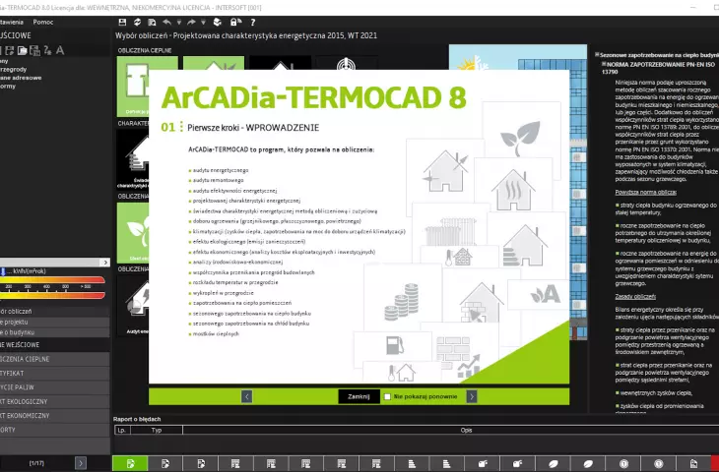This screenshot has width=719, height=472.
Task: Collapse the NORMA ZAPOTRZEBOWANIE PN-EN ISO node
Action: [604, 65]
